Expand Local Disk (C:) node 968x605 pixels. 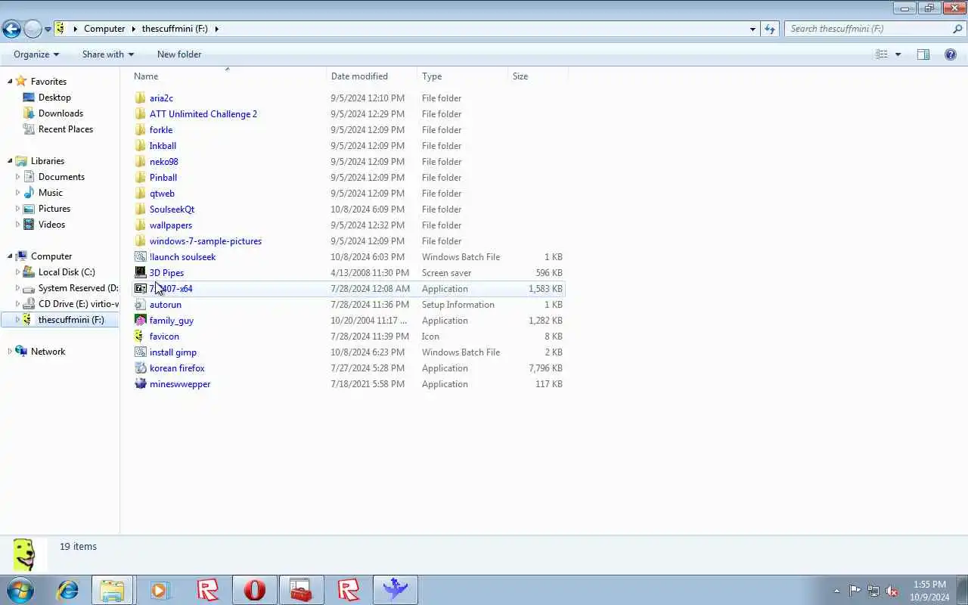pos(17,272)
